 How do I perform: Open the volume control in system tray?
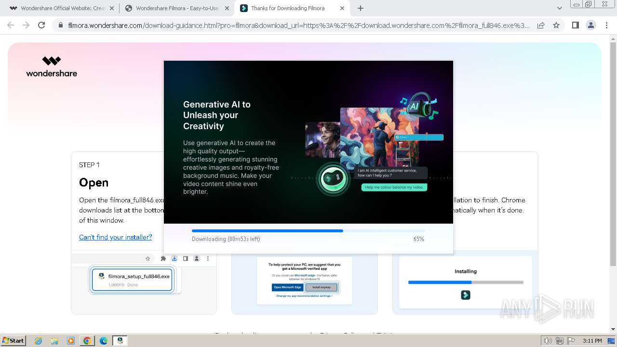pyautogui.click(x=548, y=341)
